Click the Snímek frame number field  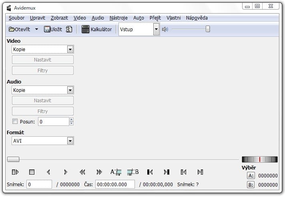coord(39,184)
